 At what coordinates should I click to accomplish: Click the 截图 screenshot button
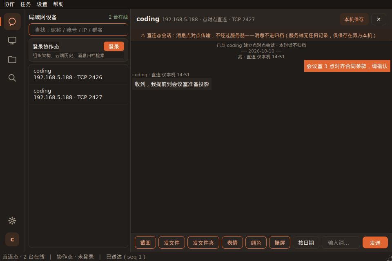(x=145, y=243)
